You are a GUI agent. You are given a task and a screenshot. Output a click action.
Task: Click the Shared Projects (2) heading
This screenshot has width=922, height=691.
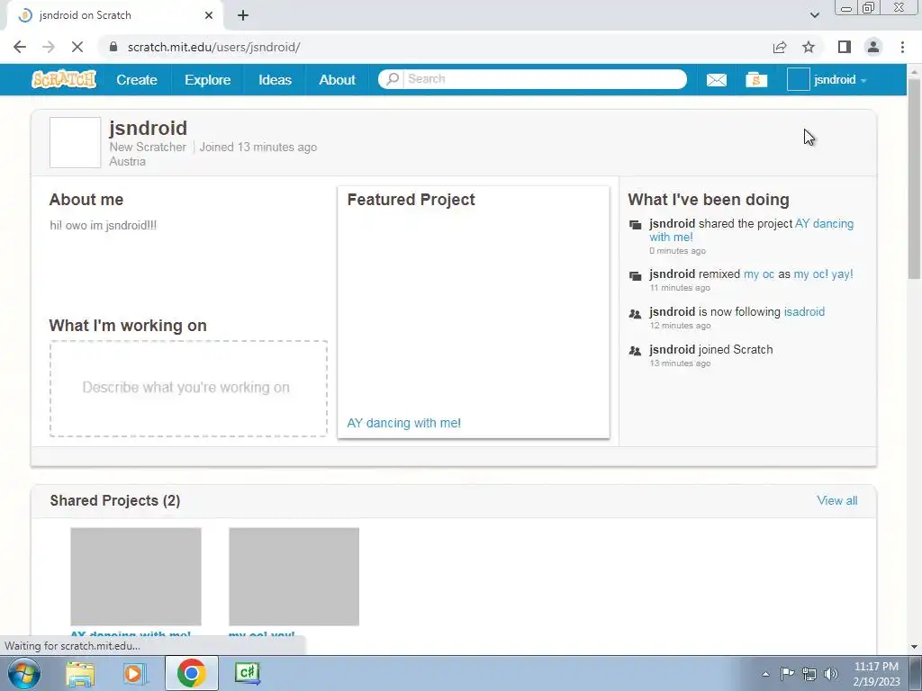click(x=115, y=500)
